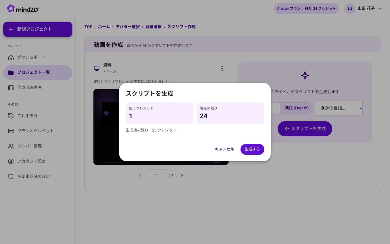Go to the previous slide page arrow
Screen dimensions: 390x244
click(x=140, y=176)
